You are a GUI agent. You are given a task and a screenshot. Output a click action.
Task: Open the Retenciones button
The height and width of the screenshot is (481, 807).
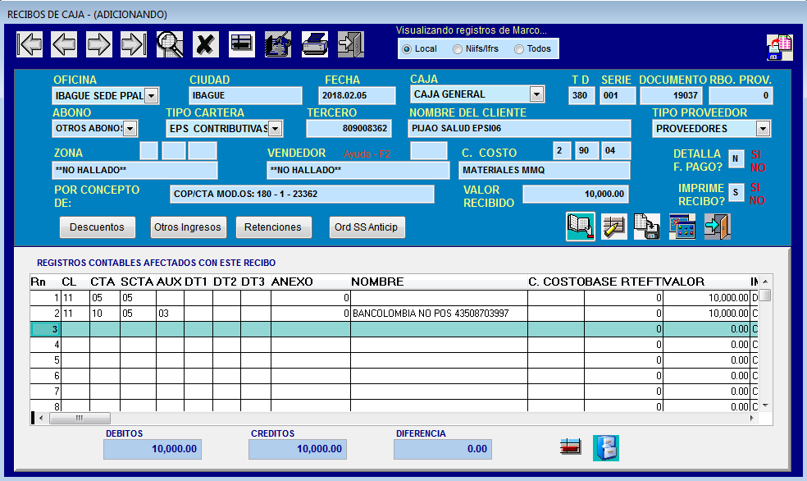tap(273, 227)
